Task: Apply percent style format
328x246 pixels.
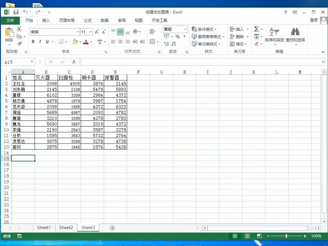Action: click(x=177, y=37)
